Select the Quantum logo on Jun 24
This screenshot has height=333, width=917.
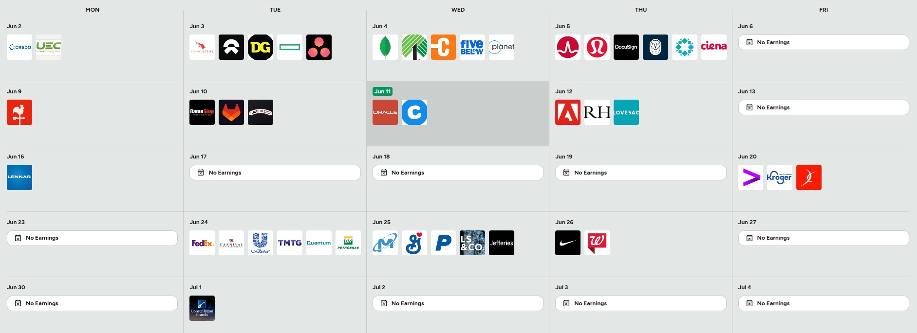pyautogui.click(x=319, y=243)
